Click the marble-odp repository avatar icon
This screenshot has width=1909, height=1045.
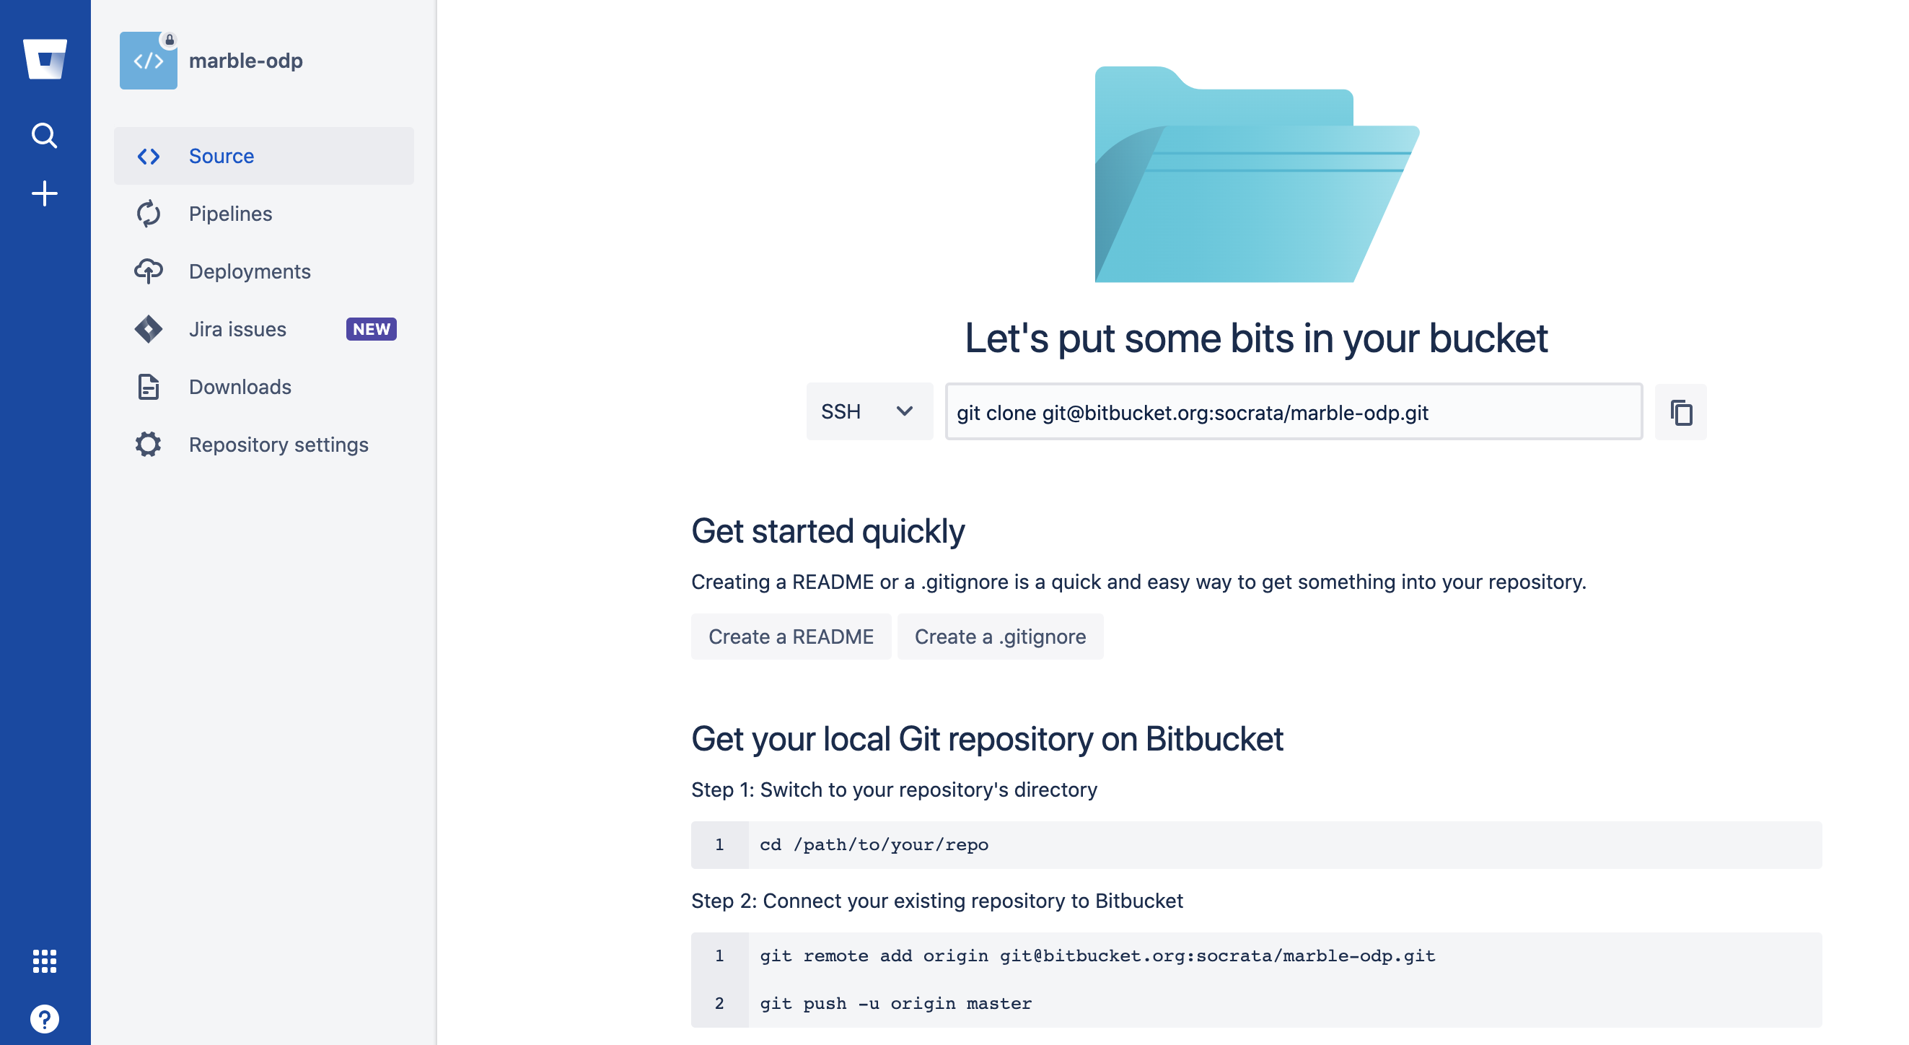tap(148, 60)
